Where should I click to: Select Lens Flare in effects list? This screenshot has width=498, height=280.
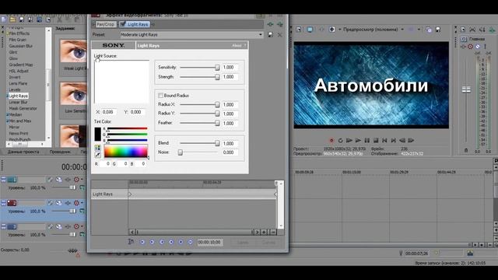[18, 83]
